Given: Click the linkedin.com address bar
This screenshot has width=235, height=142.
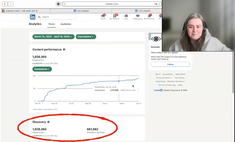Looking at the screenshot, I should click(x=112, y=4).
